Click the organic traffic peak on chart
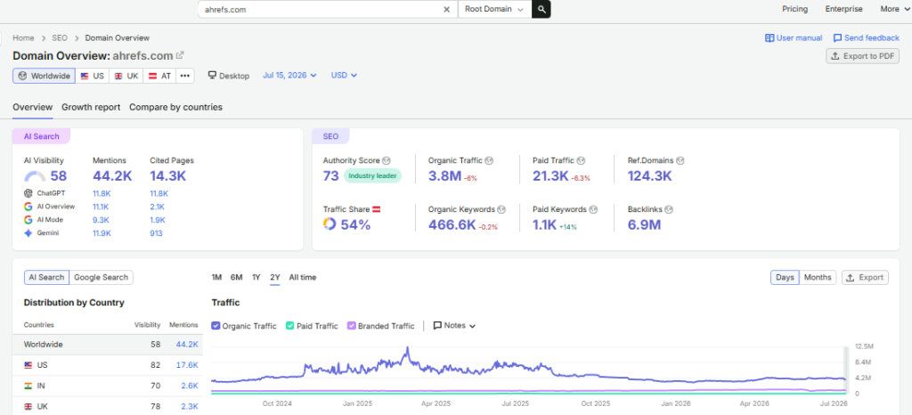This screenshot has height=415, width=912. pyautogui.click(x=408, y=348)
